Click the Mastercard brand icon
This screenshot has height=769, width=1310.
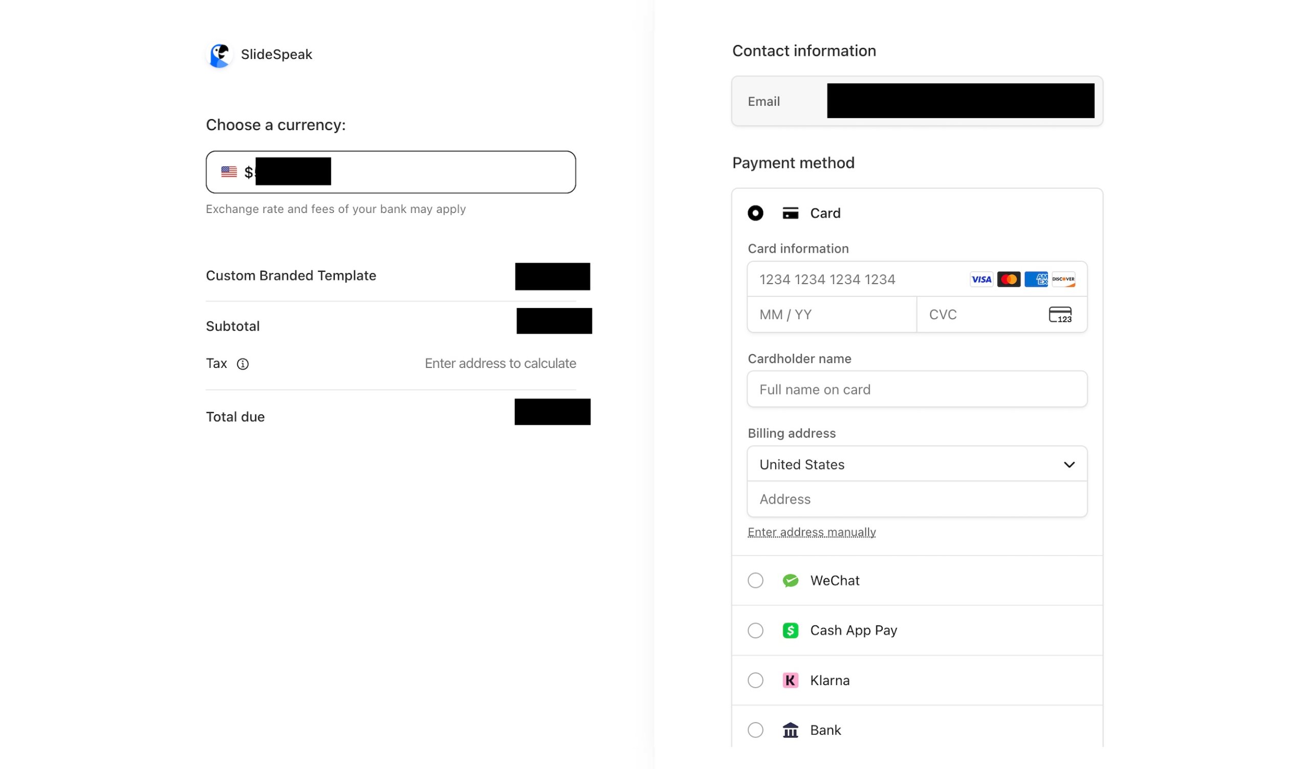click(x=1009, y=279)
